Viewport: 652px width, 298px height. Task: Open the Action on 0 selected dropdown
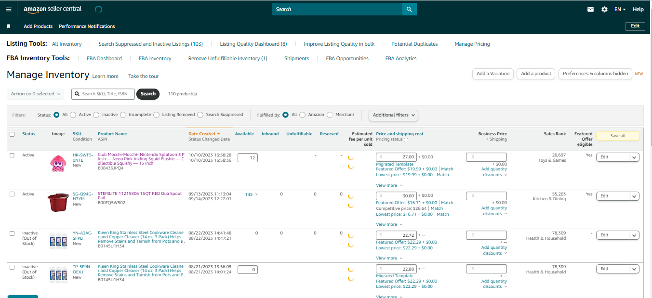pyautogui.click(x=36, y=94)
